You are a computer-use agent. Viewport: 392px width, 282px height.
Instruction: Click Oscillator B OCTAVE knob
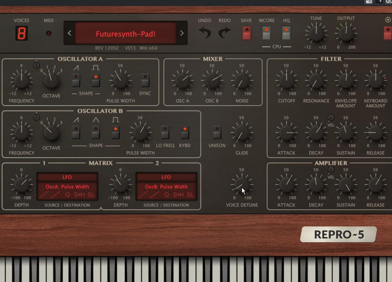click(51, 132)
